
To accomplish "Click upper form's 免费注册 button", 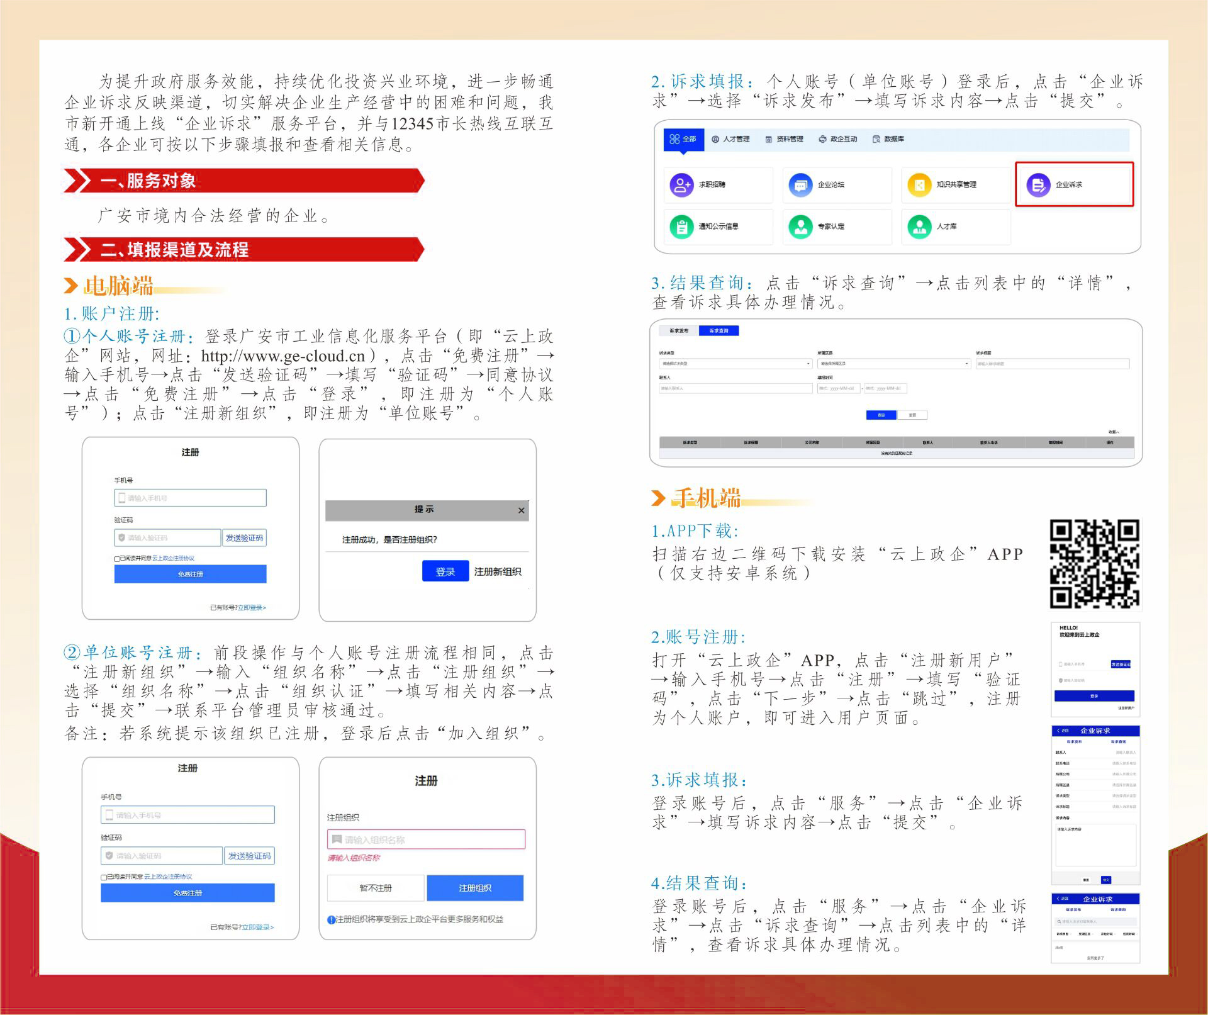I will coord(190,574).
